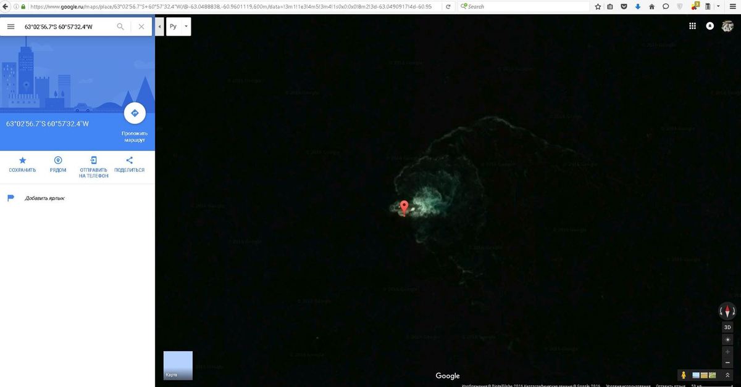
Task: Click the blue directions button
Action: (134, 113)
